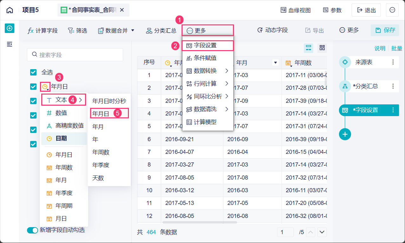Close the 合同事实表 tab
This screenshot has height=243, width=405.
tap(122, 10)
